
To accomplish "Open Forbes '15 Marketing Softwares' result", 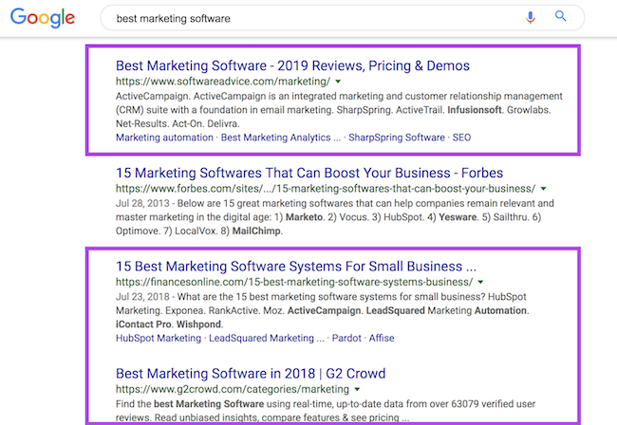I will [308, 173].
